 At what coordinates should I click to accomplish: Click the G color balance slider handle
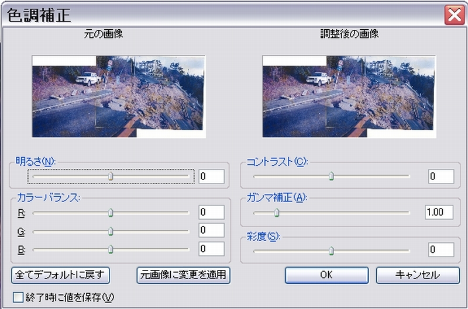pos(111,231)
